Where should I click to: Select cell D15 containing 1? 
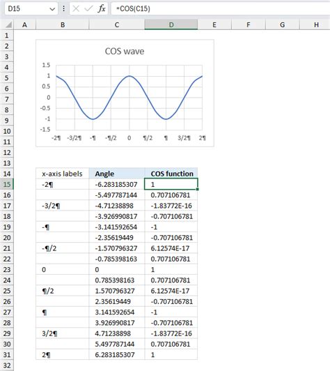[171, 184]
